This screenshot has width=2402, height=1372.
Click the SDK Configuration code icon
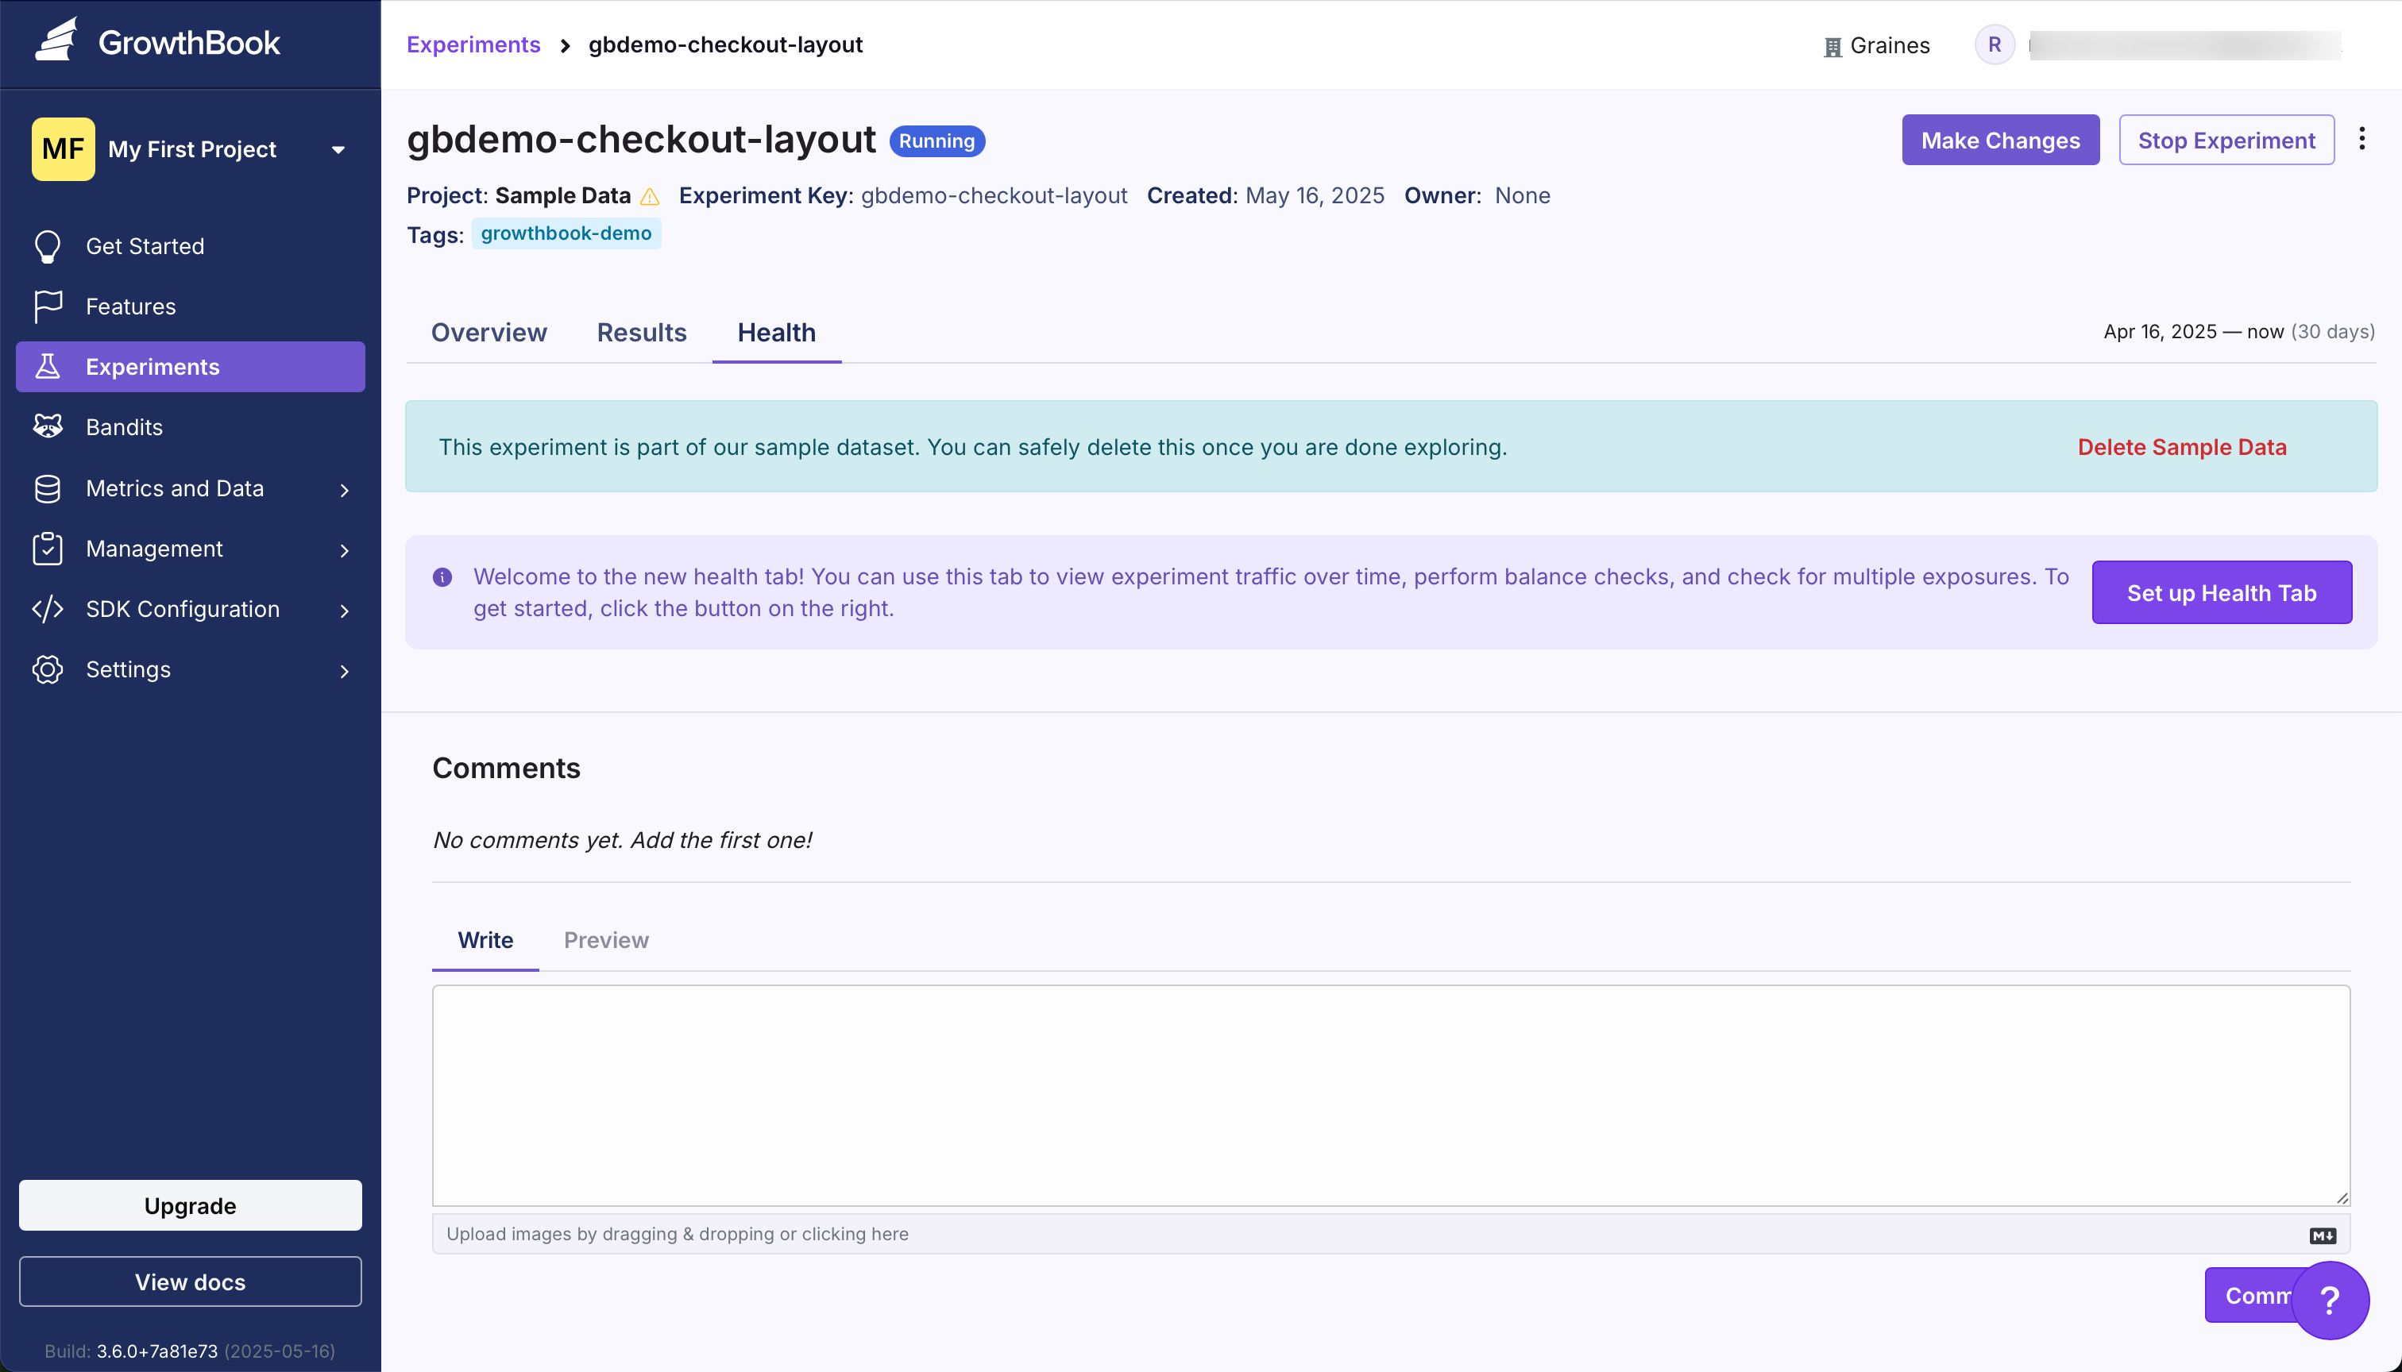[47, 609]
